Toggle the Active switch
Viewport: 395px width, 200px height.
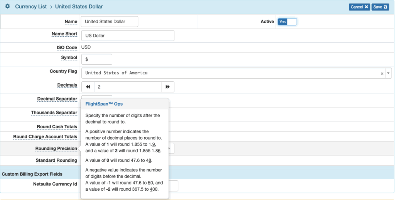pos(287,22)
